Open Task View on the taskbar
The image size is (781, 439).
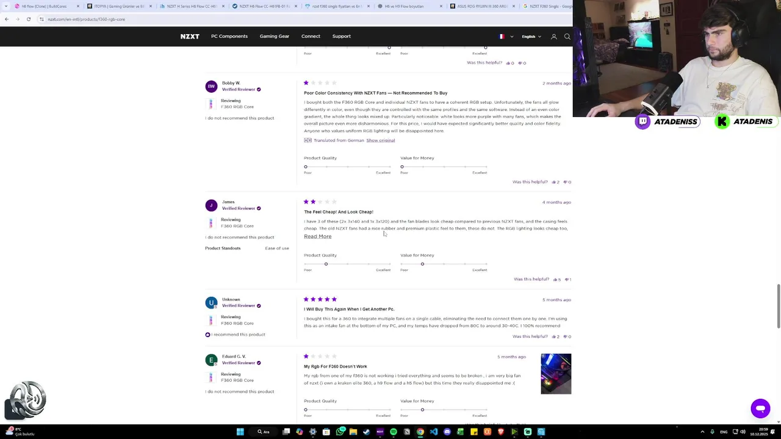(286, 432)
